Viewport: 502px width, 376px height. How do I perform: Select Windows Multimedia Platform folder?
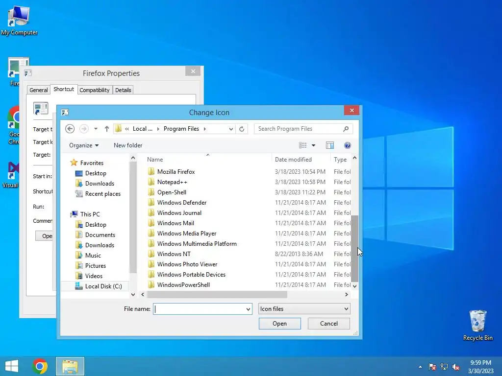(x=197, y=244)
